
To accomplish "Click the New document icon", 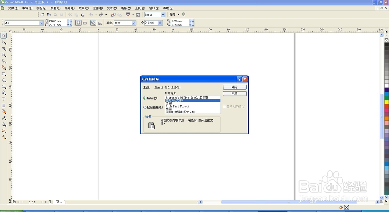I will [x=42, y=15].
